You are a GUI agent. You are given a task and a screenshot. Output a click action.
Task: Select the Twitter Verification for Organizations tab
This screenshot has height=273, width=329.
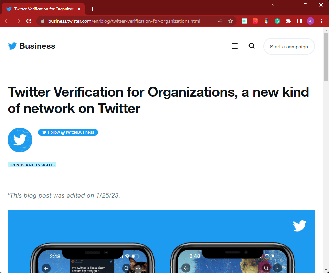click(43, 9)
